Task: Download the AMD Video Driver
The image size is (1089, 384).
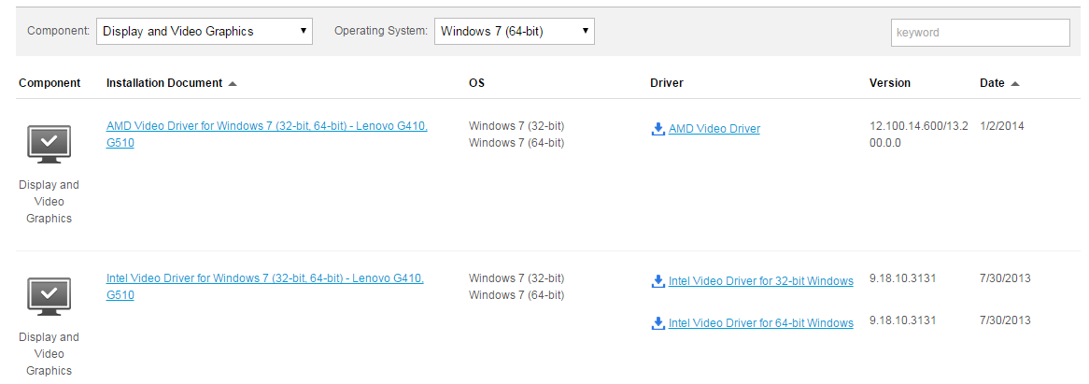Action: [714, 129]
